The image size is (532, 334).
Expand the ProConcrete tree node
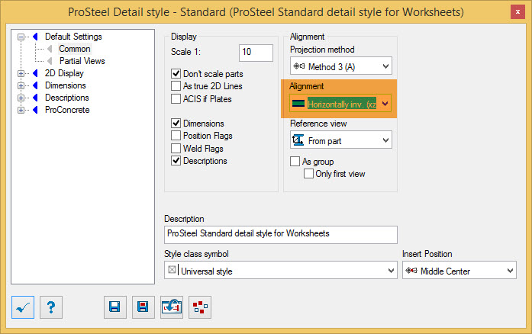tap(21, 111)
